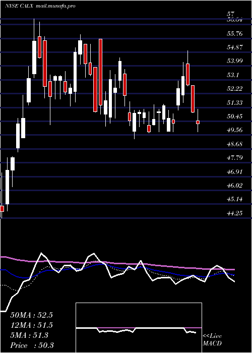Click the 53.99 price axis label
The width and height of the screenshot is (252, 353).
coord(235,61)
